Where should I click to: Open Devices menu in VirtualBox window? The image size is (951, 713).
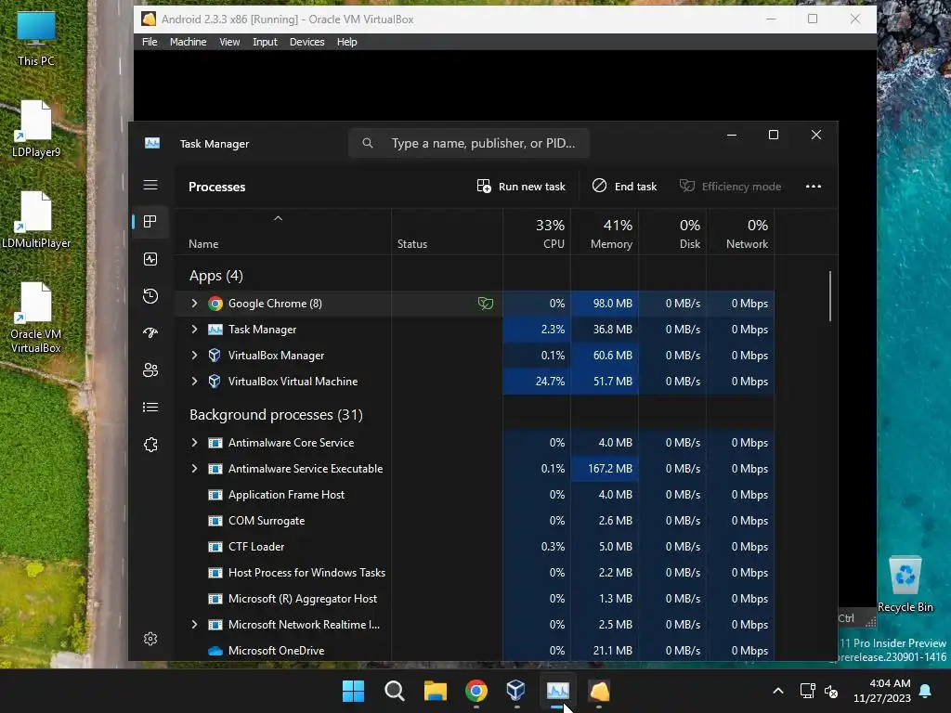[306, 42]
